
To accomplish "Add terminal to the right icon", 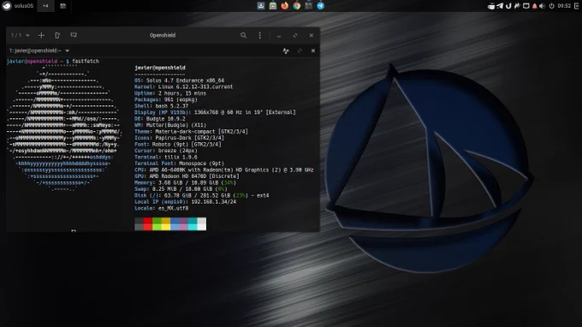I will tap(57, 35).
